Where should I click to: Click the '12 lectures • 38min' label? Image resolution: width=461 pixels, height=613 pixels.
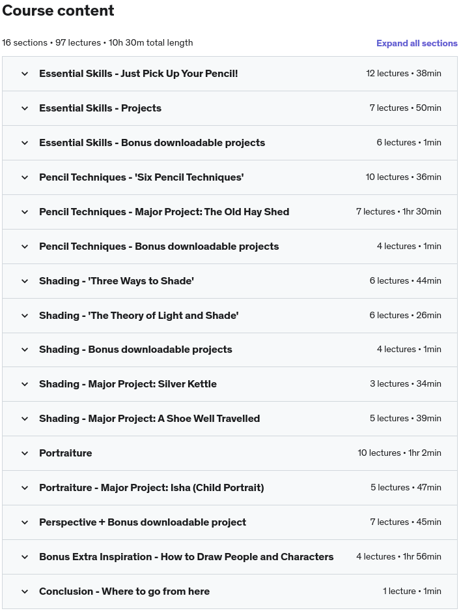[404, 73]
